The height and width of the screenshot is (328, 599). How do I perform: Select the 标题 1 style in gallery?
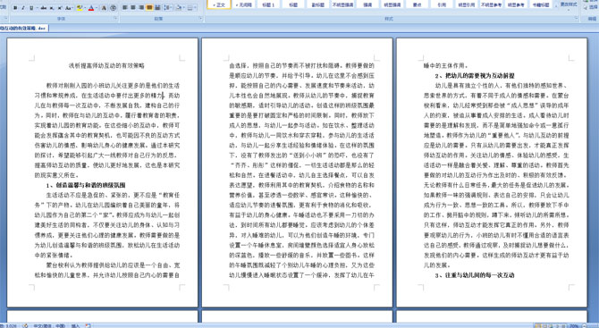pyautogui.click(x=268, y=4)
